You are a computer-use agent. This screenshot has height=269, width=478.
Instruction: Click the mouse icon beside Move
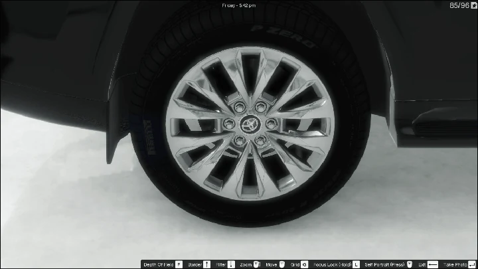click(282, 264)
